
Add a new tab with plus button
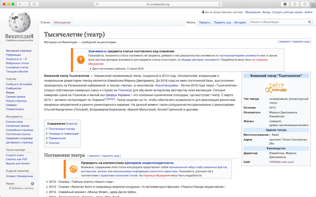(313, 6)
